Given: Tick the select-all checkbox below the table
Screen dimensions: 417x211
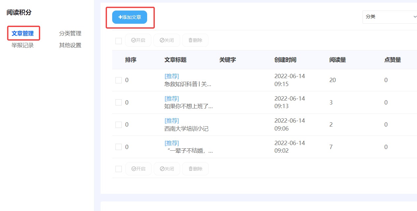Looking at the screenshot, I should tap(118, 169).
